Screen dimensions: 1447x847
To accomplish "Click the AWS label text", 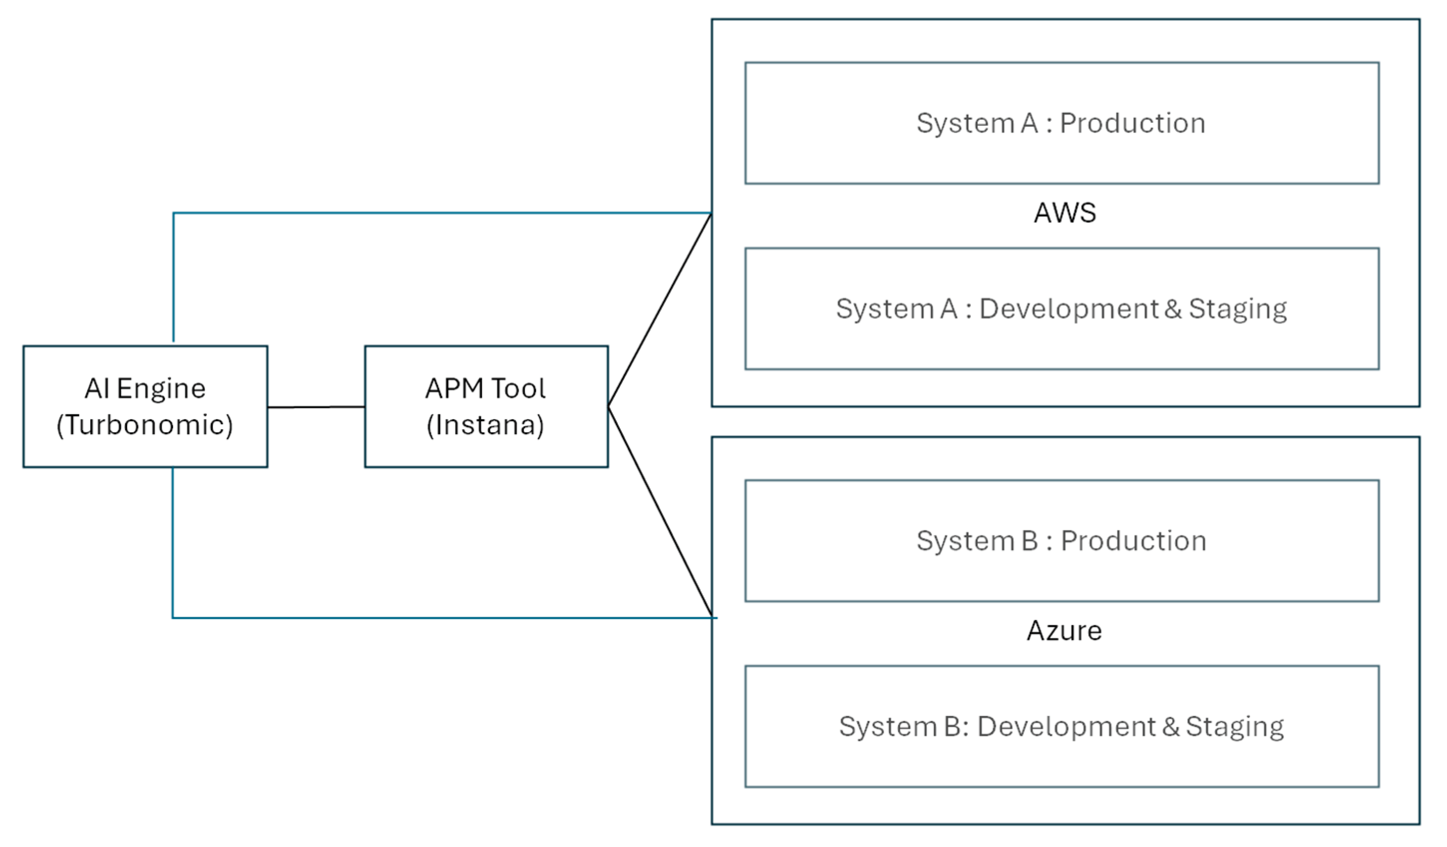I will (1065, 213).
